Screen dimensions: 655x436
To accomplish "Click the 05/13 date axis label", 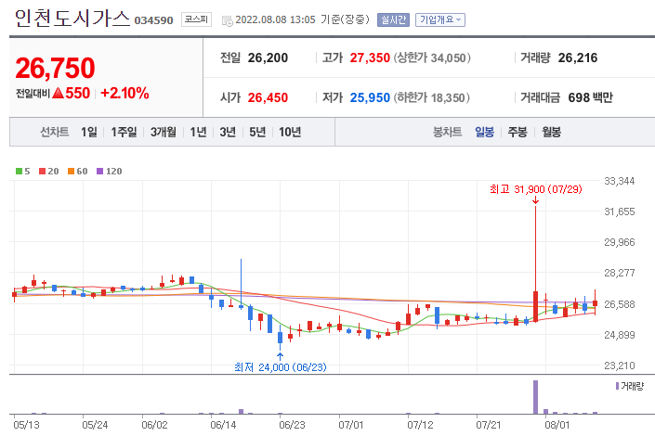I will point(26,425).
